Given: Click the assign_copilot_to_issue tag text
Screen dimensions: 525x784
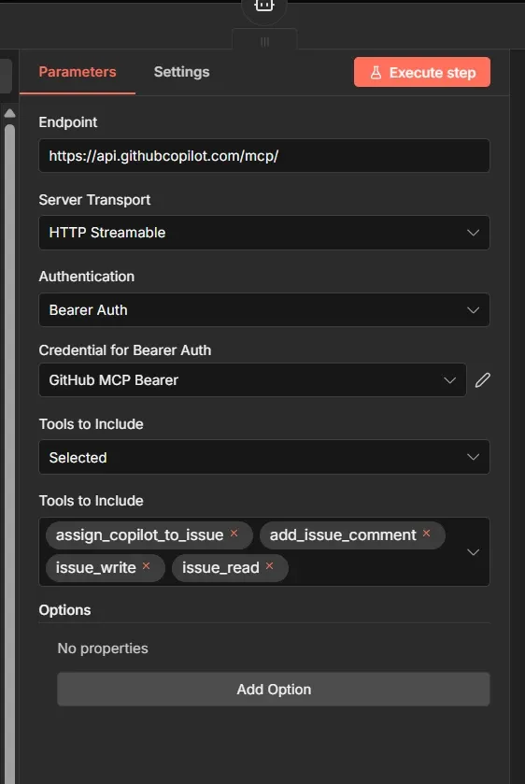Looking at the screenshot, I should (139, 535).
